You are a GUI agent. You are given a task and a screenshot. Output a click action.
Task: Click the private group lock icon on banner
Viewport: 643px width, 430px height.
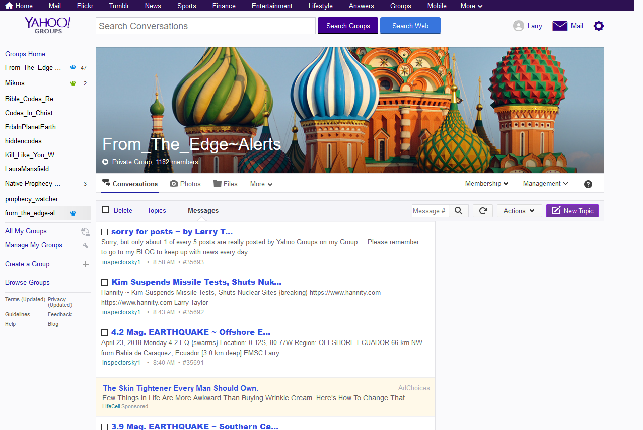[105, 162]
